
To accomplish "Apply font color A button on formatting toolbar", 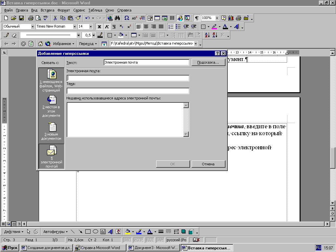I will coord(225,27).
